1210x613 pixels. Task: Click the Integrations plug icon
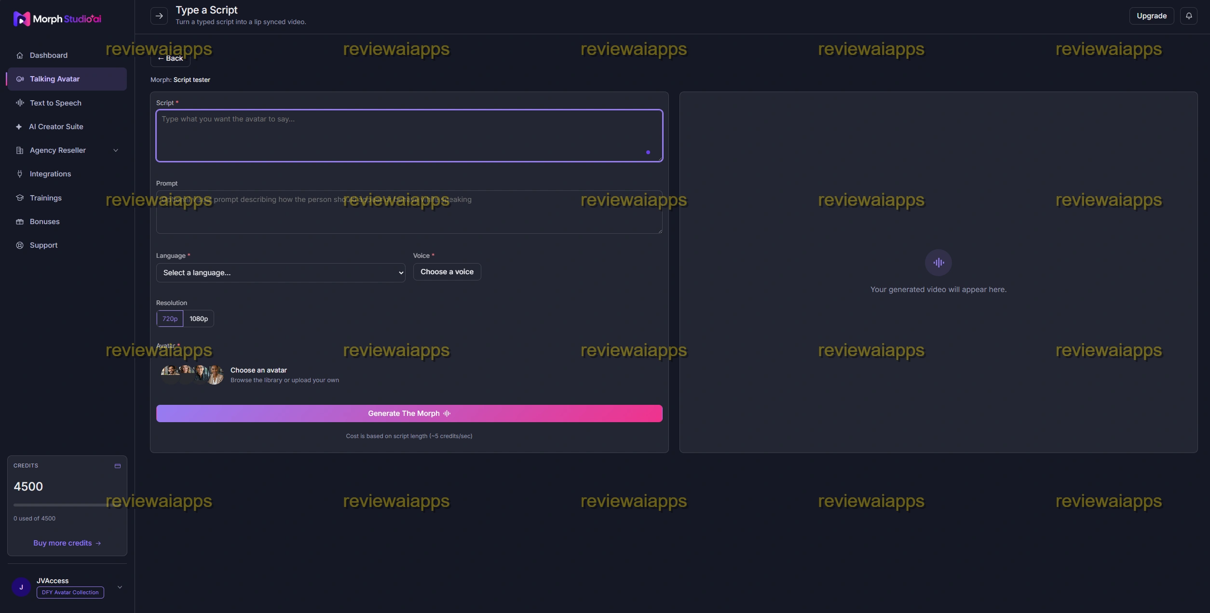click(x=20, y=174)
